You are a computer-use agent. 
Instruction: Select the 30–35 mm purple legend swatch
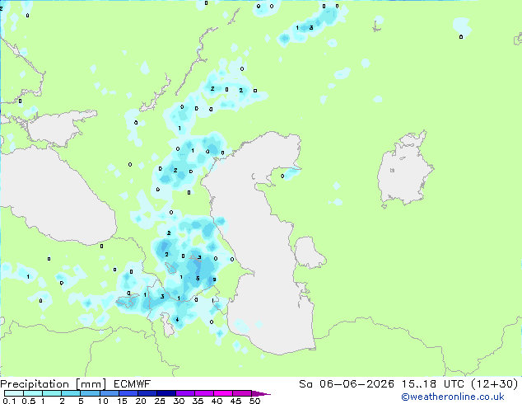pos(184,393)
